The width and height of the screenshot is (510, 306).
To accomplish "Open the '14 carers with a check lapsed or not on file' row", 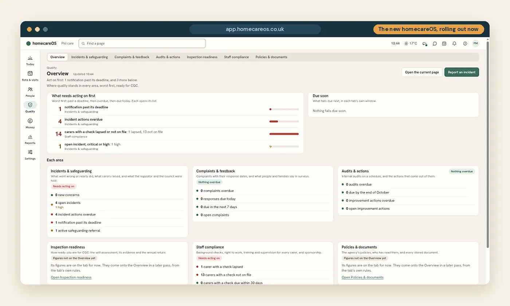I will (175, 134).
